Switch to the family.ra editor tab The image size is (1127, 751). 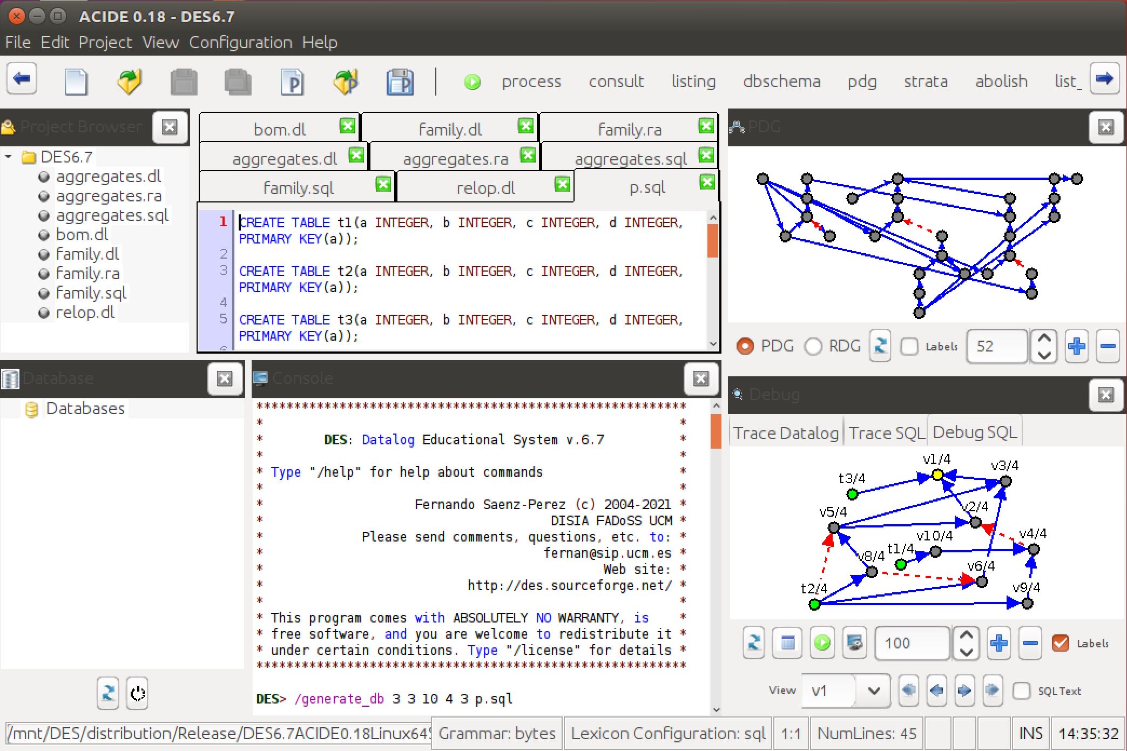629,129
